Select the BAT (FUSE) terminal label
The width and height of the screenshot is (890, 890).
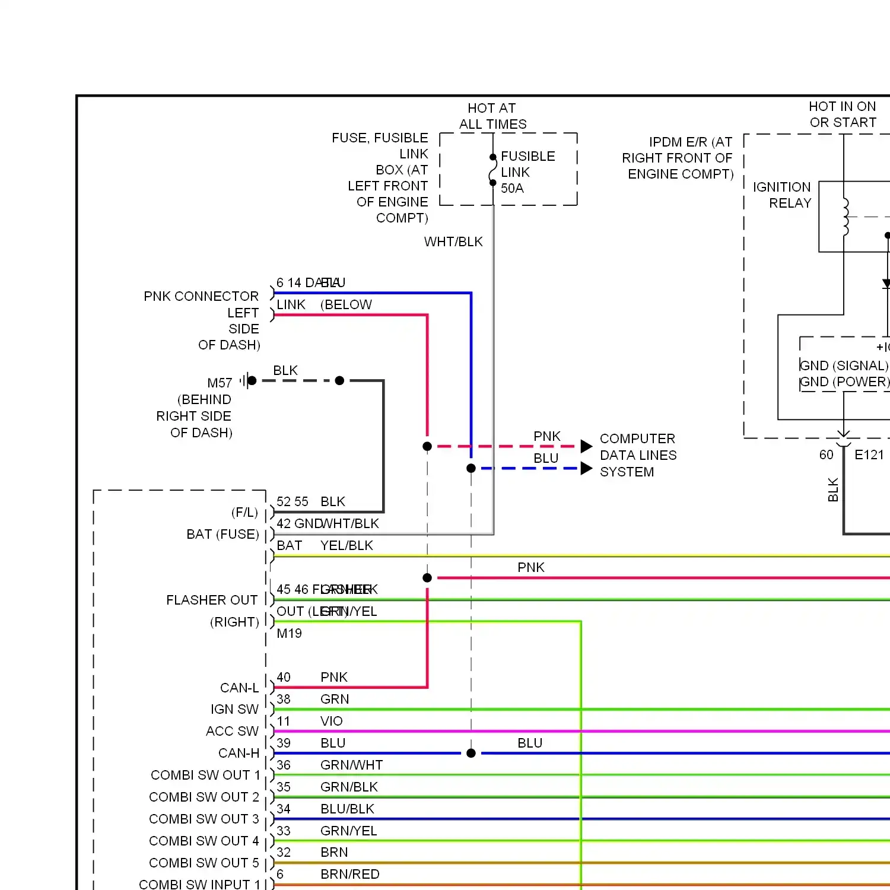[223, 534]
